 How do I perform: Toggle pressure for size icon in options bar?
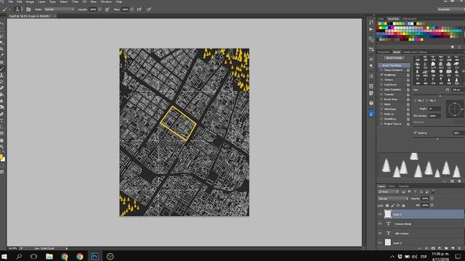click(149, 9)
